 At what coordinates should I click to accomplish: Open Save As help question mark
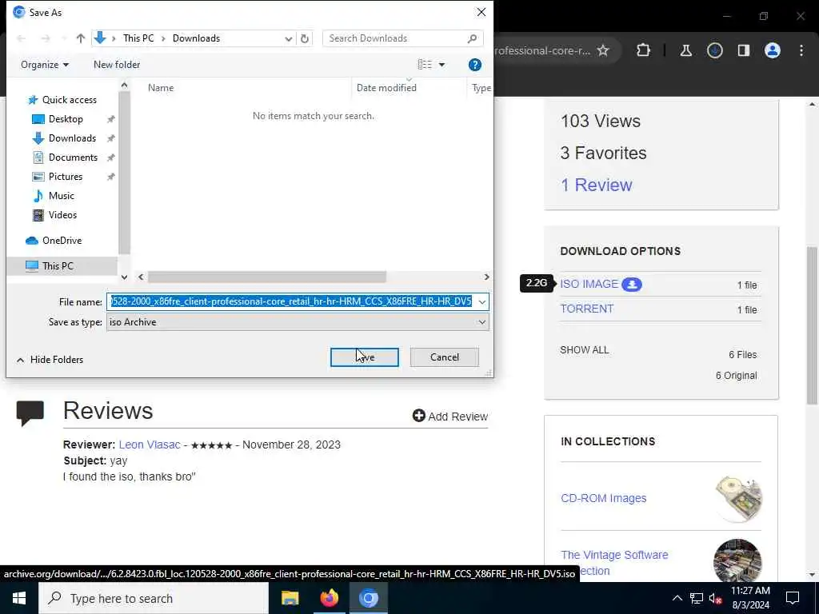(475, 65)
